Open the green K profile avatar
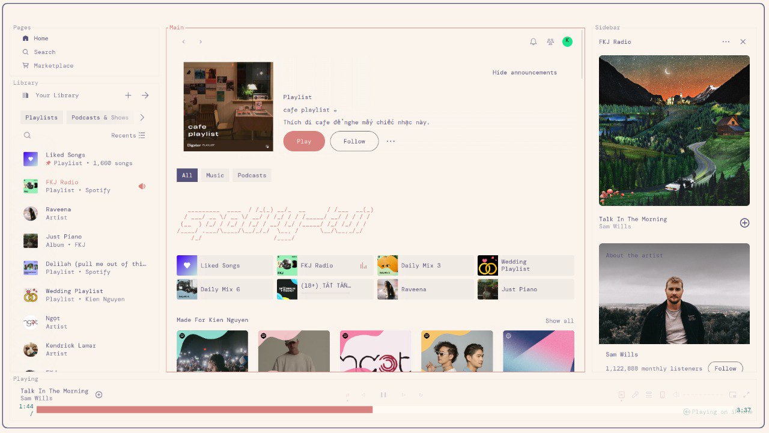The width and height of the screenshot is (769, 433). point(567,41)
